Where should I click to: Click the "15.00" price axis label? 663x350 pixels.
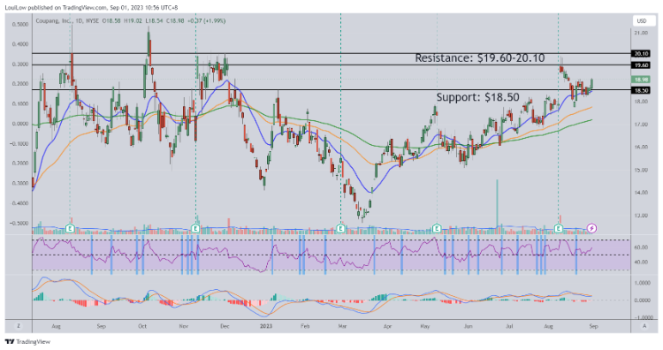[x=642, y=170]
